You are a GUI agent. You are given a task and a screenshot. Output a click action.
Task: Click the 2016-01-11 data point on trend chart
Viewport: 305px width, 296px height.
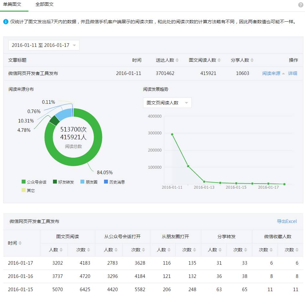click(x=172, y=134)
